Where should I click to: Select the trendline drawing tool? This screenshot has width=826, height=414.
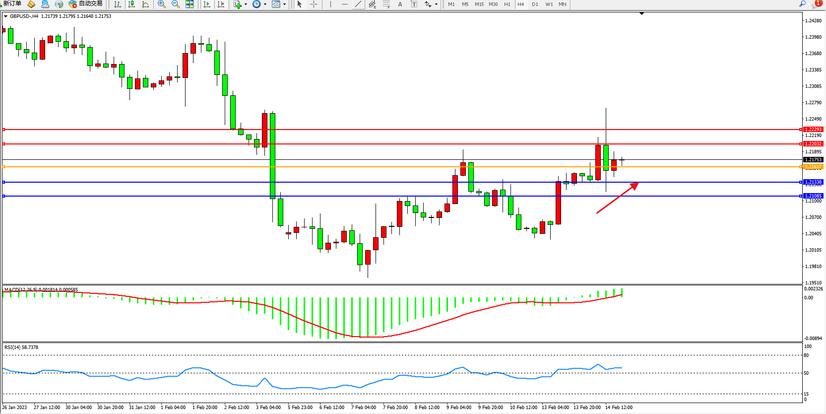click(x=358, y=4)
